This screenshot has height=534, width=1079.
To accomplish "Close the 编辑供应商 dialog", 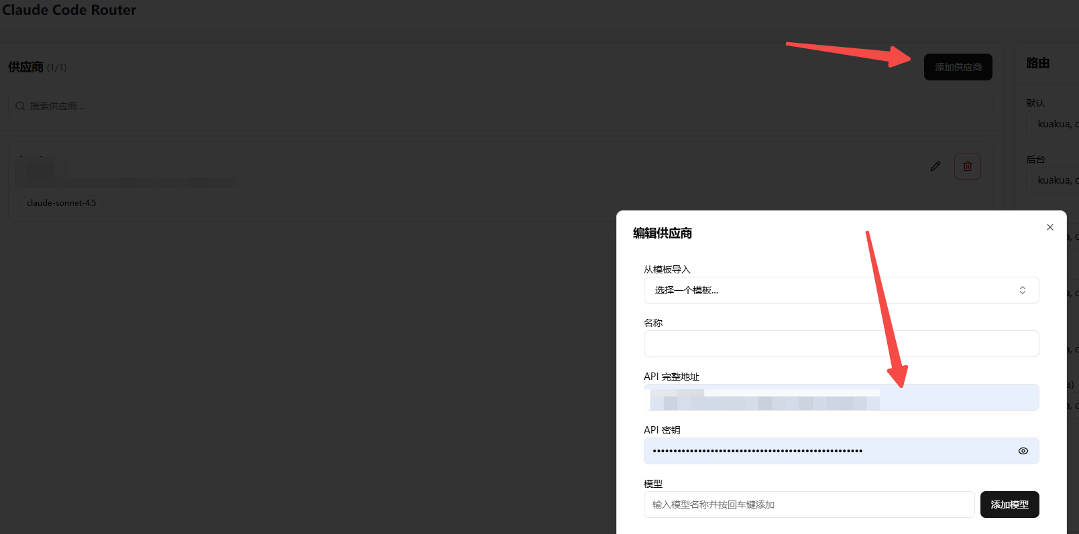I will [x=1050, y=227].
